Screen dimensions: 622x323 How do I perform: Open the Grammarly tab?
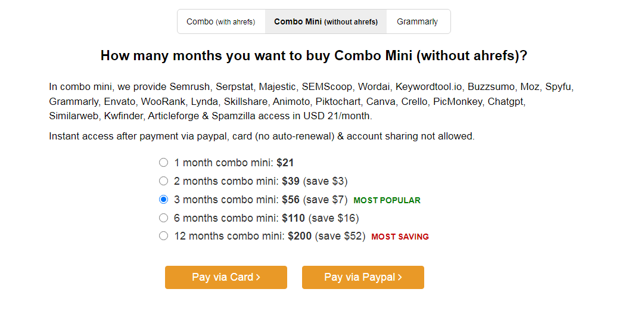coord(417,21)
